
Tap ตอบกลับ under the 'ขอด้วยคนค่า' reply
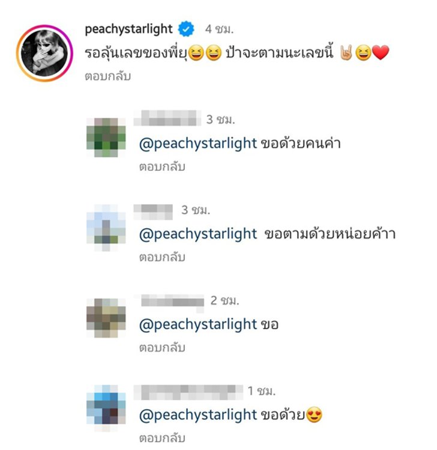coord(162,167)
